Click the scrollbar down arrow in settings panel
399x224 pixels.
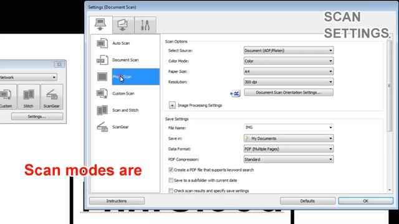click(x=389, y=190)
